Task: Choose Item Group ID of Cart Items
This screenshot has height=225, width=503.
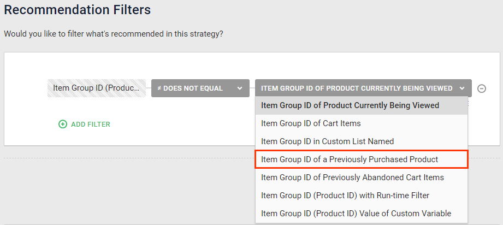Action: coord(311,123)
